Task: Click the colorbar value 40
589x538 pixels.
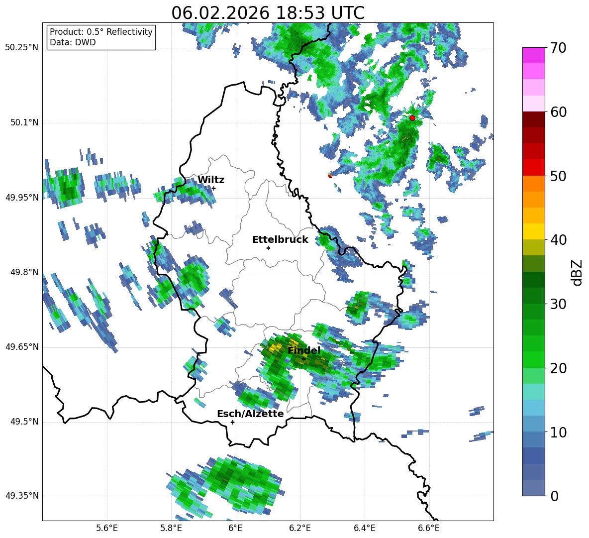Action: (558, 240)
